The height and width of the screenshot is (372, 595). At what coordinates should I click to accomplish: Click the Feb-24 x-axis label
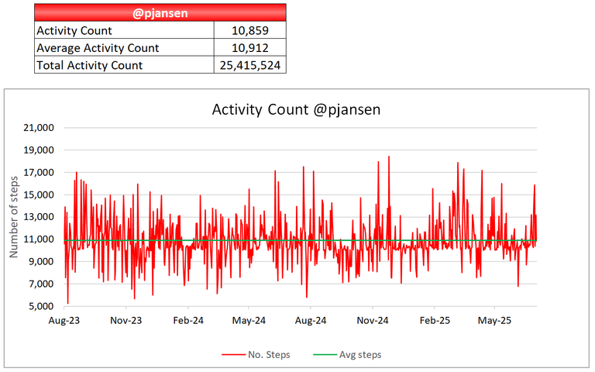[188, 320]
